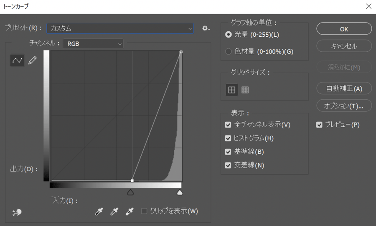
Task: Close the トーンカーブ dialog
Action: tap(368, 6)
